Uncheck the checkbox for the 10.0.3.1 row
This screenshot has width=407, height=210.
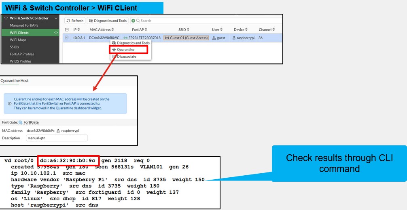point(67,38)
